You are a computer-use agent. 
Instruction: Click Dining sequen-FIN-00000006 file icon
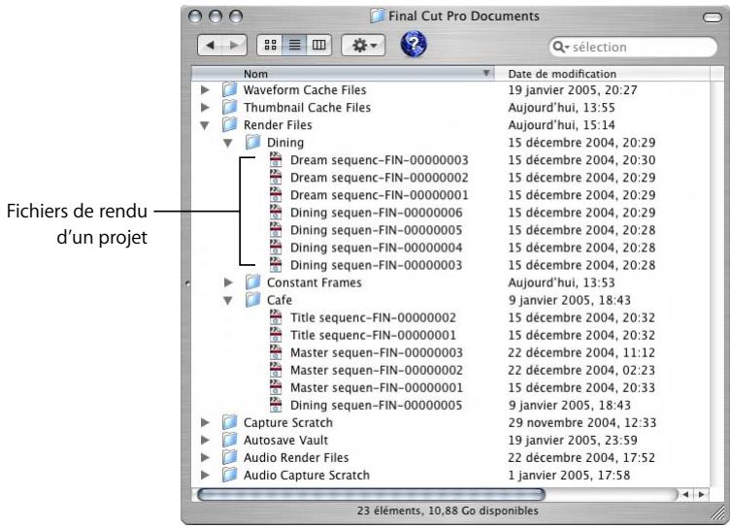click(276, 212)
